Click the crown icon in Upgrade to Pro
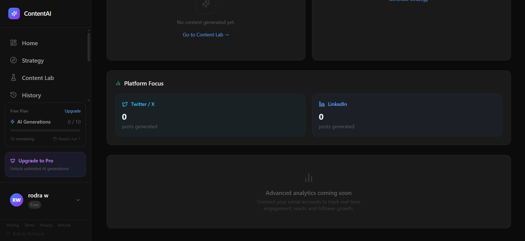The image size is (525, 241). pyautogui.click(x=13, y=160)
